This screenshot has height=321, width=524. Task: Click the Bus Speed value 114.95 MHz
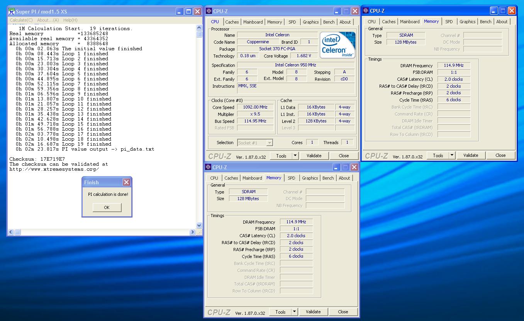[255, 121]
